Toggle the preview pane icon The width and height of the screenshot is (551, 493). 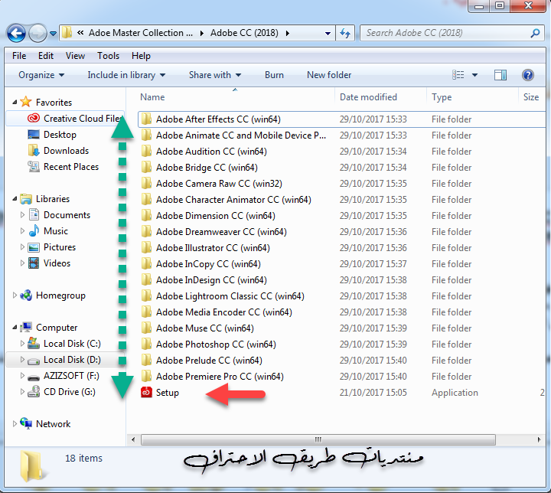pos(500,75)
